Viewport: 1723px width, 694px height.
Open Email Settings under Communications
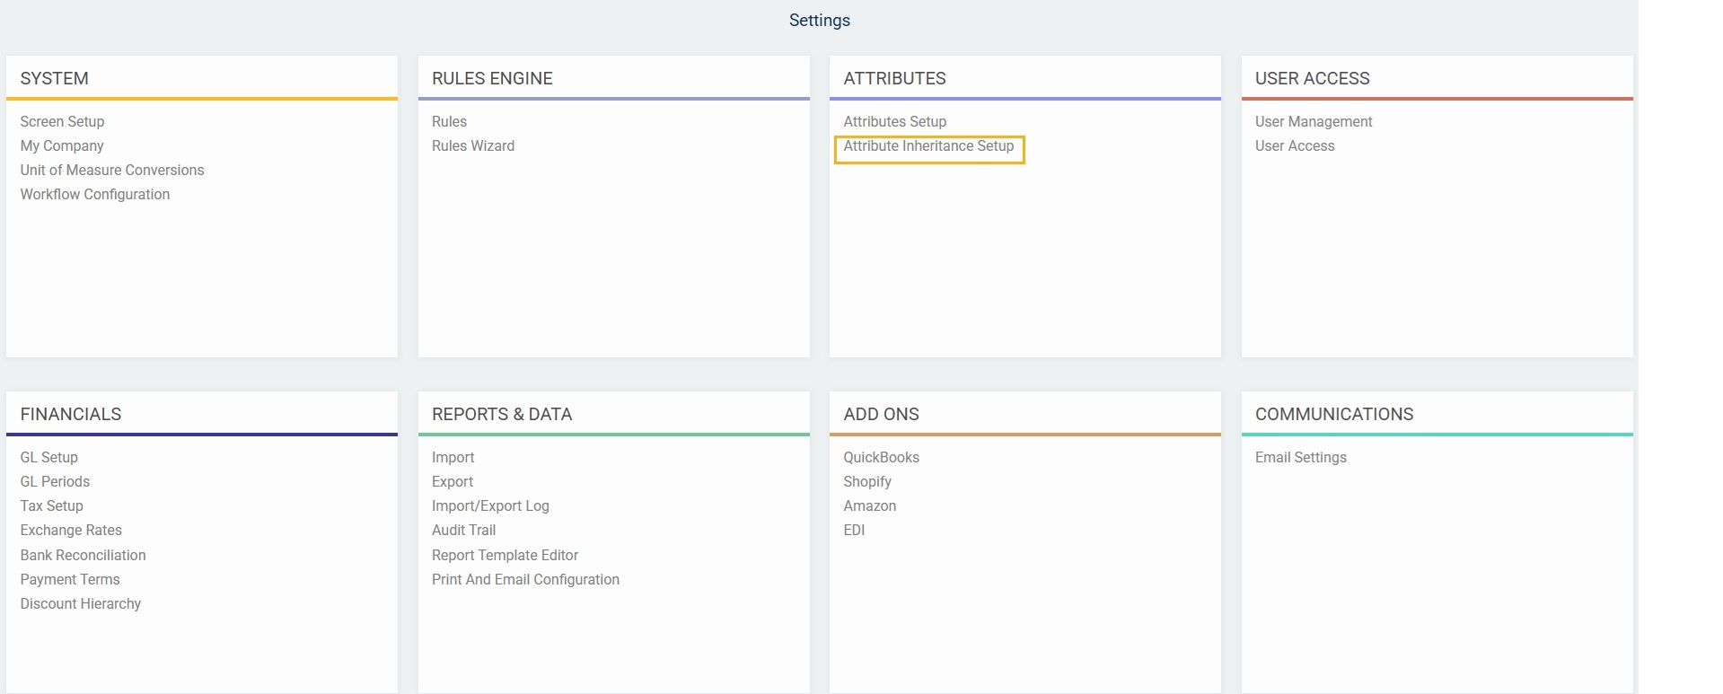(x=1301, y=457)
